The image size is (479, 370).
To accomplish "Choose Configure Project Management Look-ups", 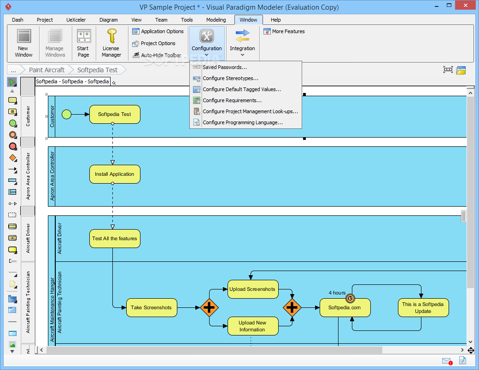I will 245,111.
